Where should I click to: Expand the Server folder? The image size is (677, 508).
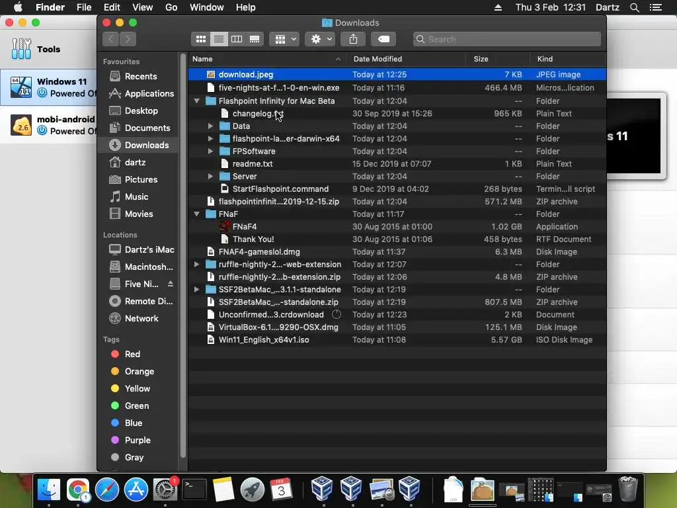210,176
